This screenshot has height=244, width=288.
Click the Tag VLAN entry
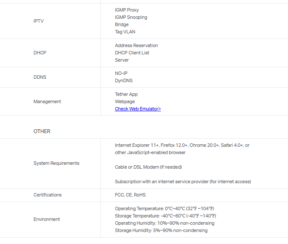(x=125, y=32)
